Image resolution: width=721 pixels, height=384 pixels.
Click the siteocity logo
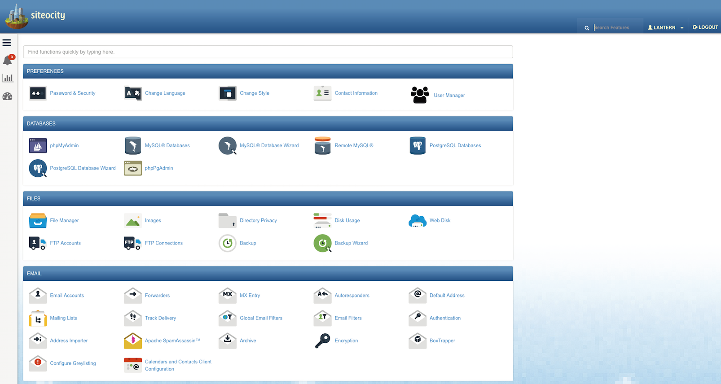(x=35, y=16)
